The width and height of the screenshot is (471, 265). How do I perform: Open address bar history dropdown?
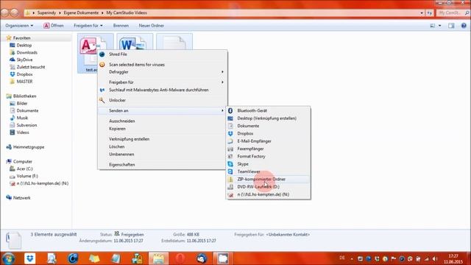[x=422, y=13]
